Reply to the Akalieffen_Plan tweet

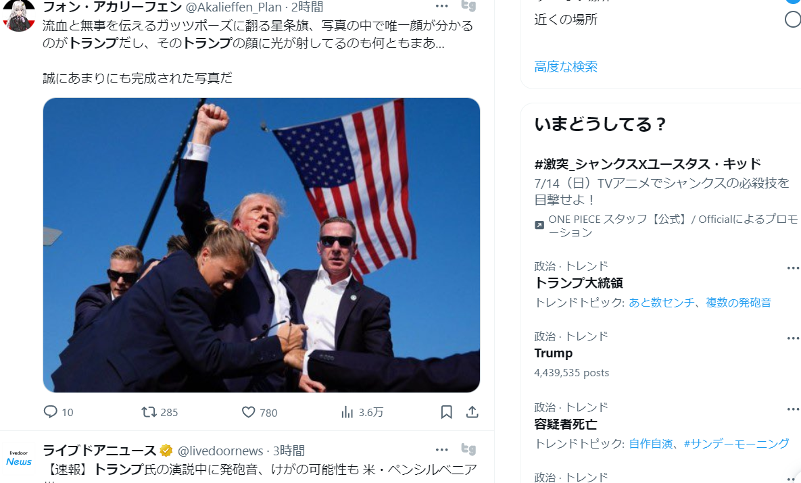pyautogui.click(x=51, y=412)
